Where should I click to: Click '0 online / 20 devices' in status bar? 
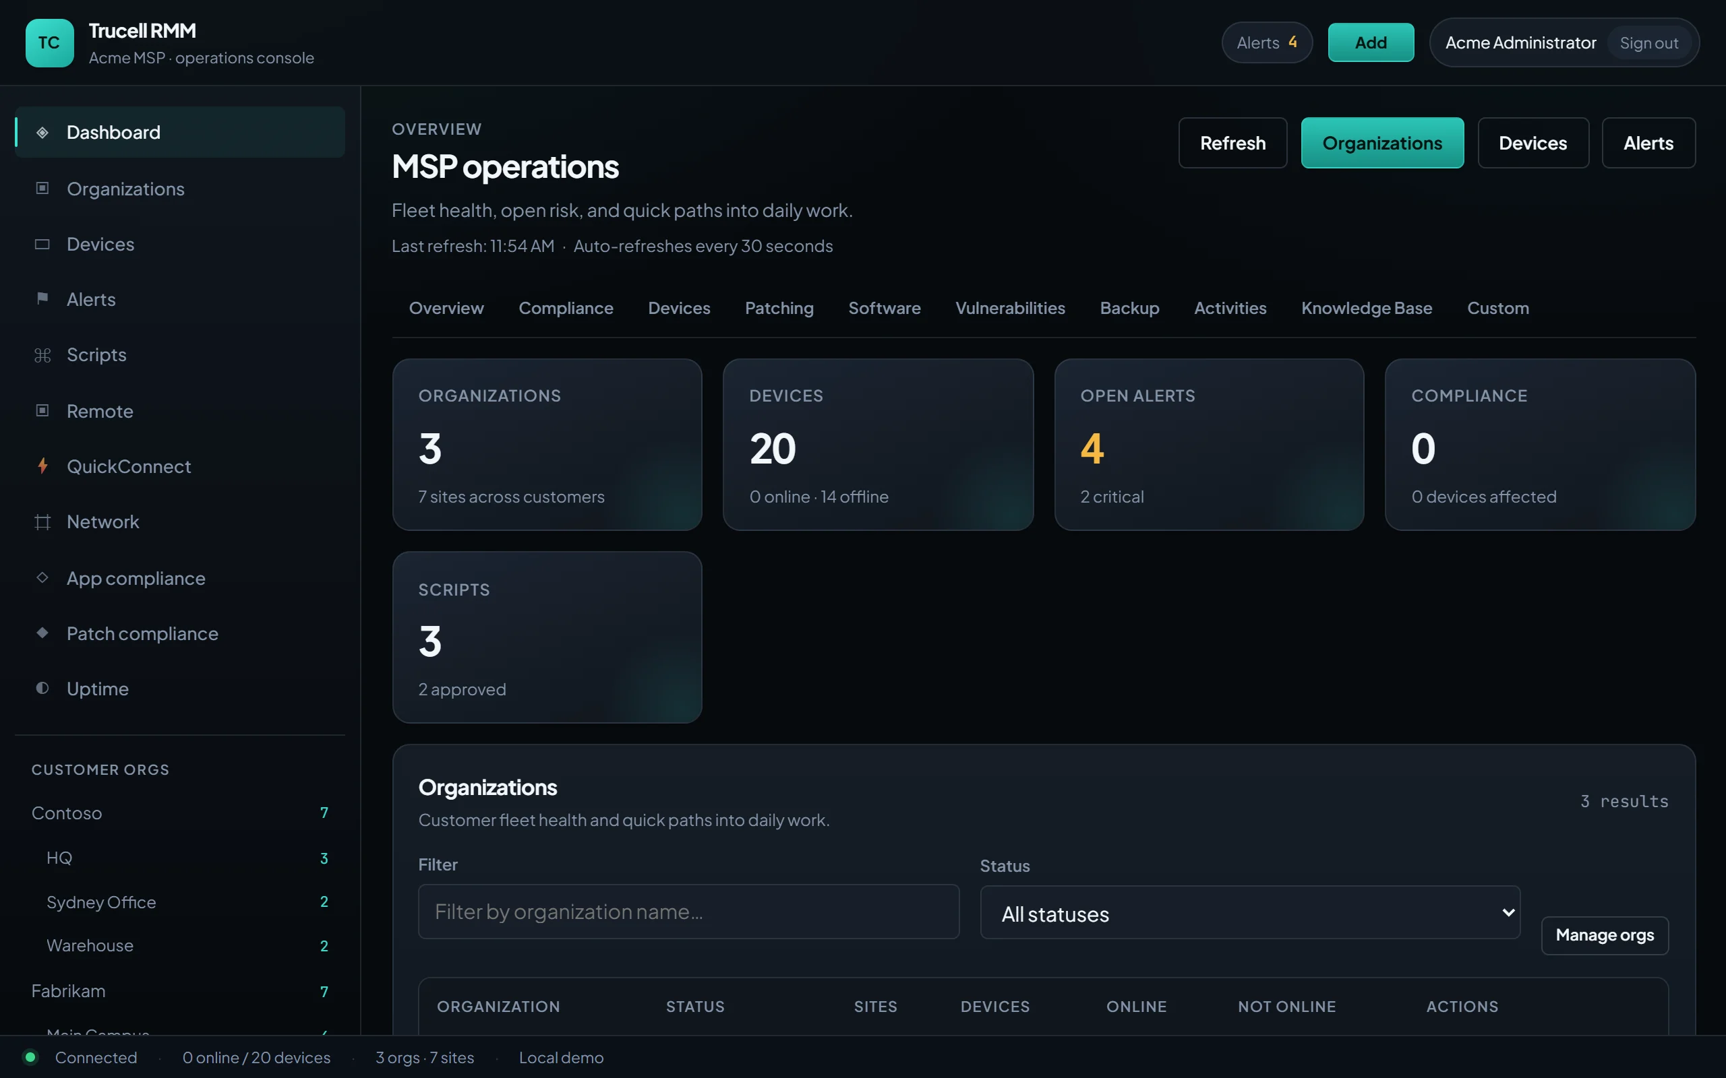[x=256, y=1057]
